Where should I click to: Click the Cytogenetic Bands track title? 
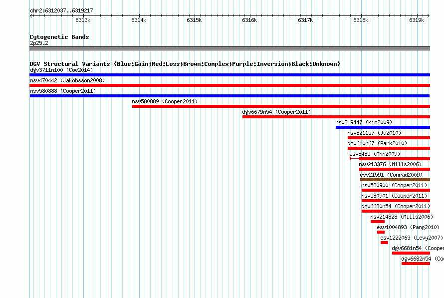59,37
